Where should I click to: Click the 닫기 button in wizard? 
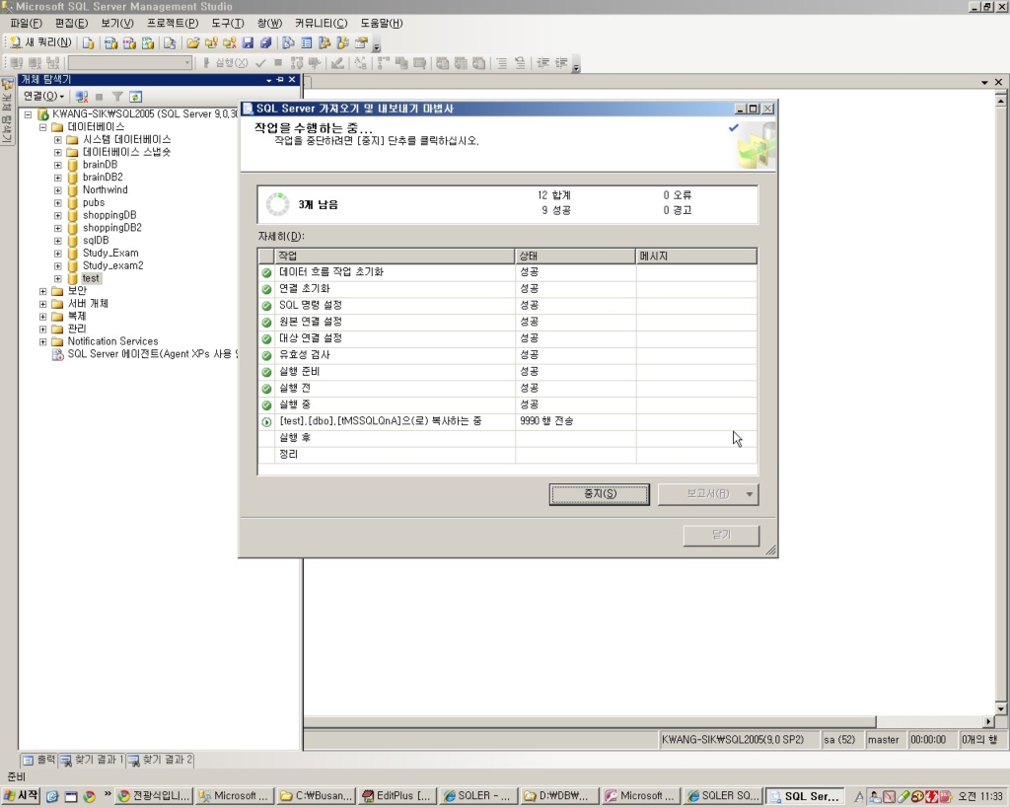pyautogui.click(x=721, y=535)
